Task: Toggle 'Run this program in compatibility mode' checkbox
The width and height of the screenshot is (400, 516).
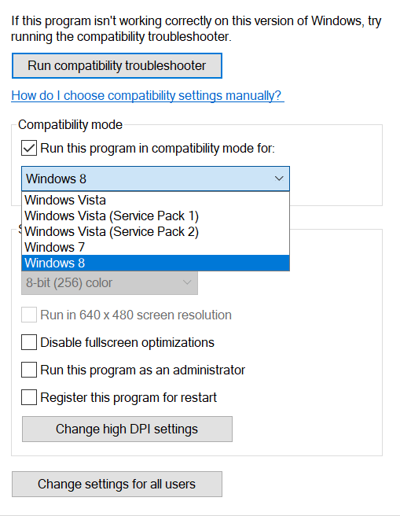Action: coord(29,148)
